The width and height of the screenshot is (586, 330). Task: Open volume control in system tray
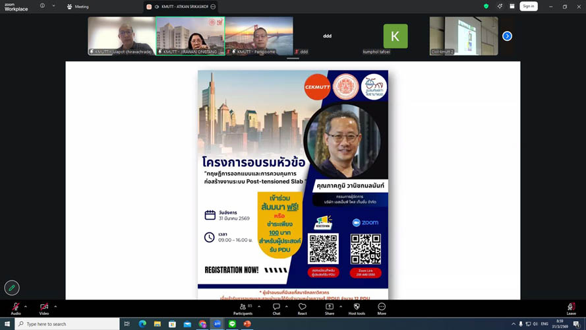tap(535, 324)
